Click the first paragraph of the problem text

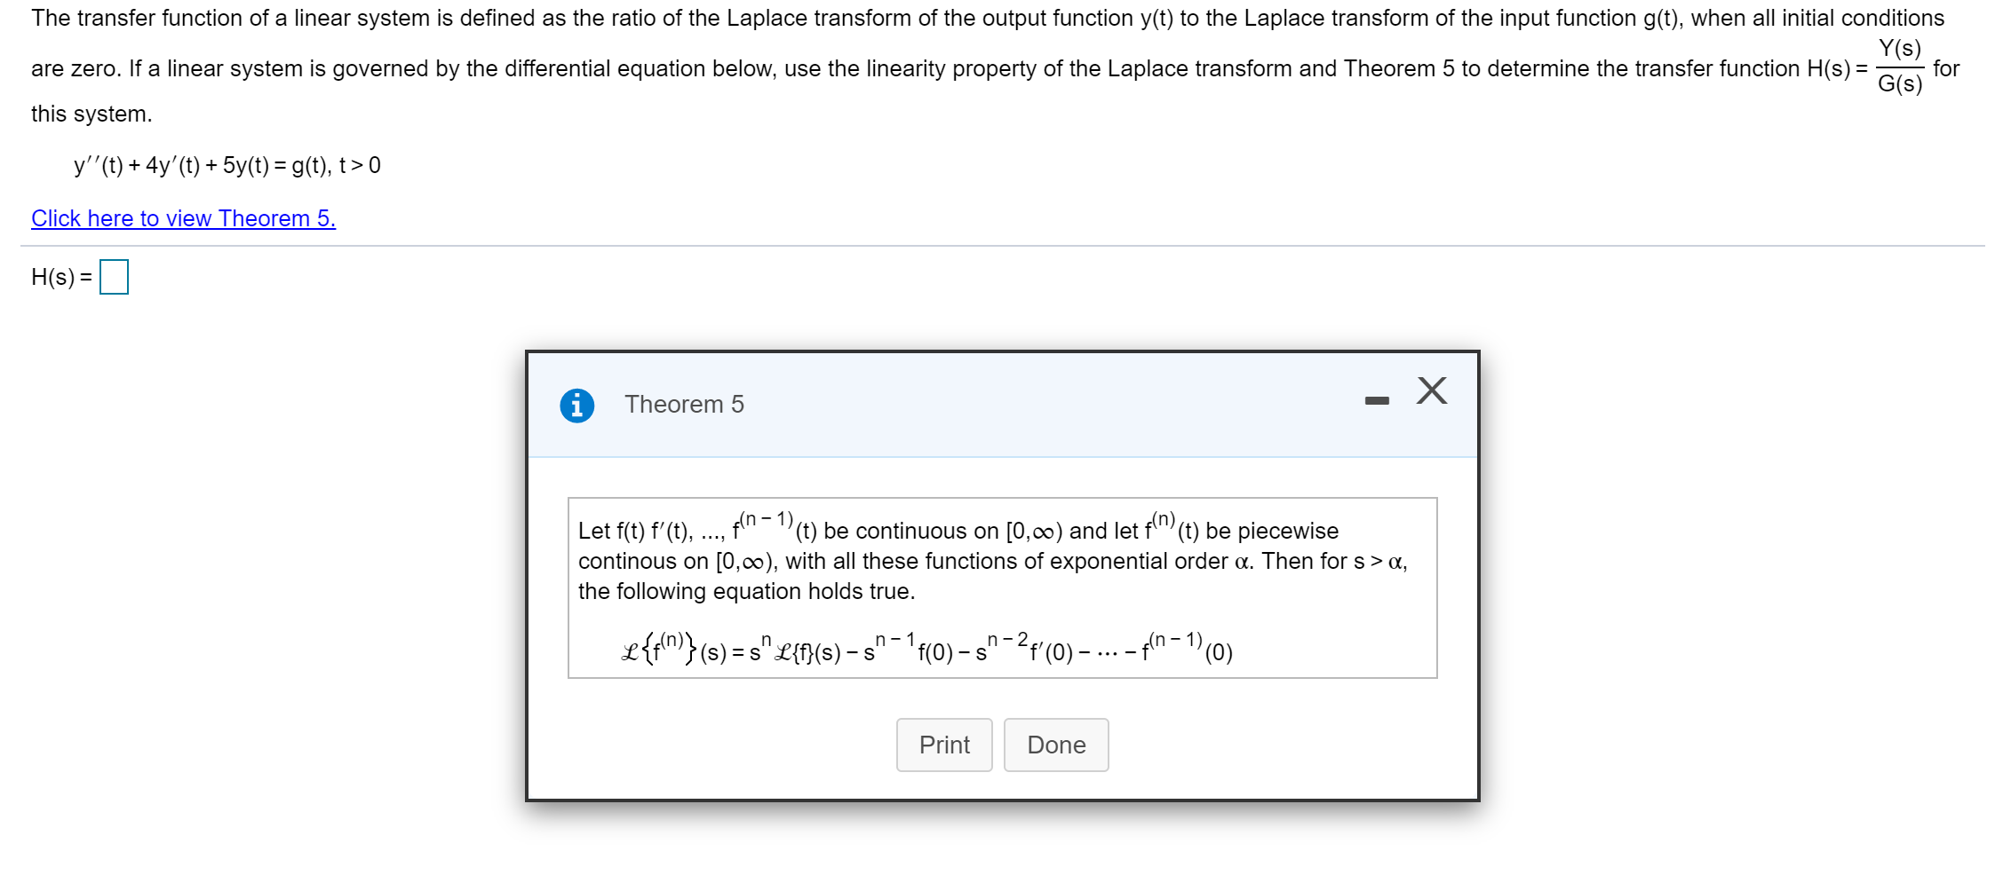[x=977, y=18]
